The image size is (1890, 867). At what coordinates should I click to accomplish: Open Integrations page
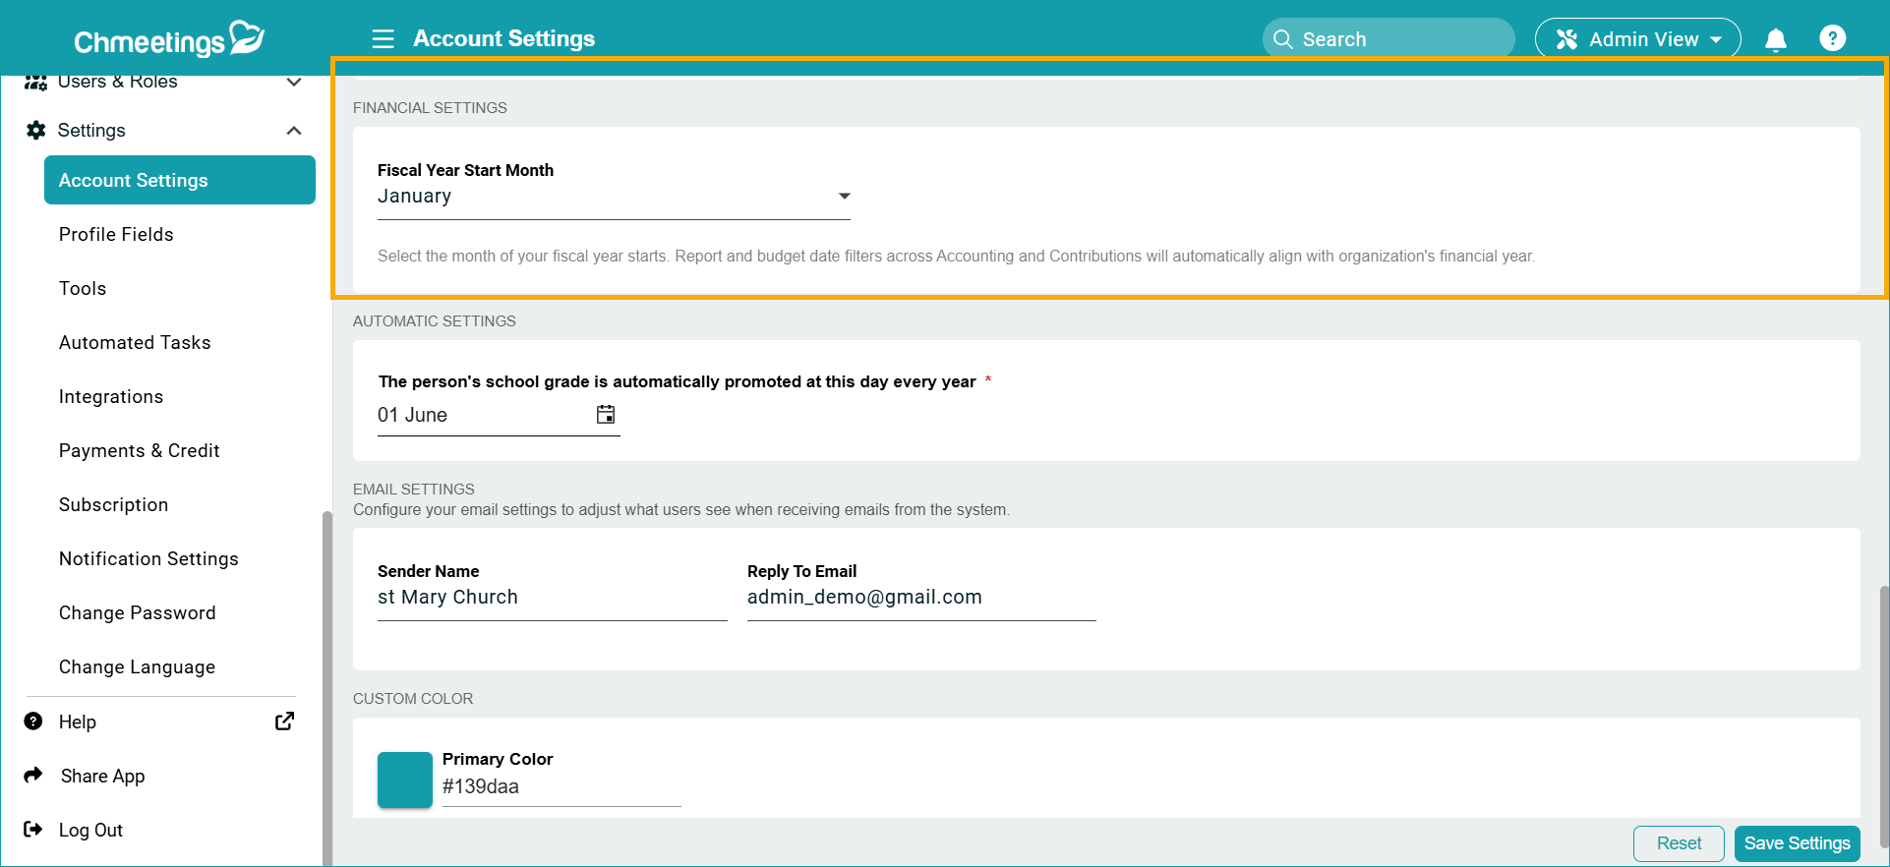coord(111,396)
